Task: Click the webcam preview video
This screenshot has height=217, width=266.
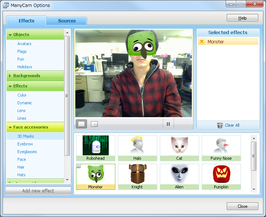Action: point(133,73)
